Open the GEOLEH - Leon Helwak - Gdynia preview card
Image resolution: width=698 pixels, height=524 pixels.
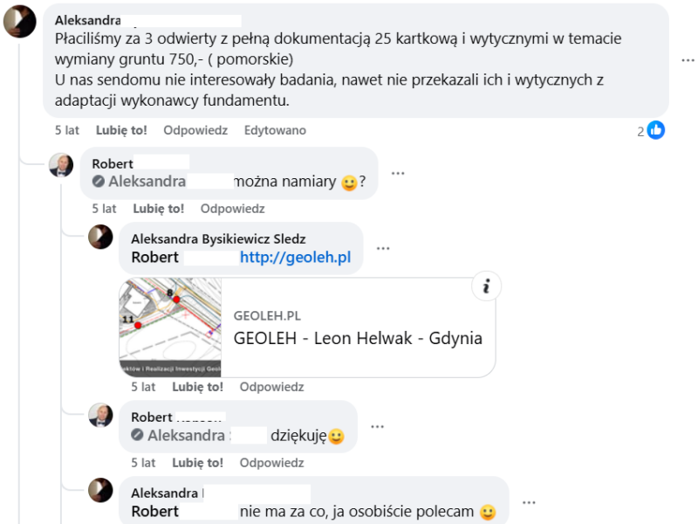[358, 338]
